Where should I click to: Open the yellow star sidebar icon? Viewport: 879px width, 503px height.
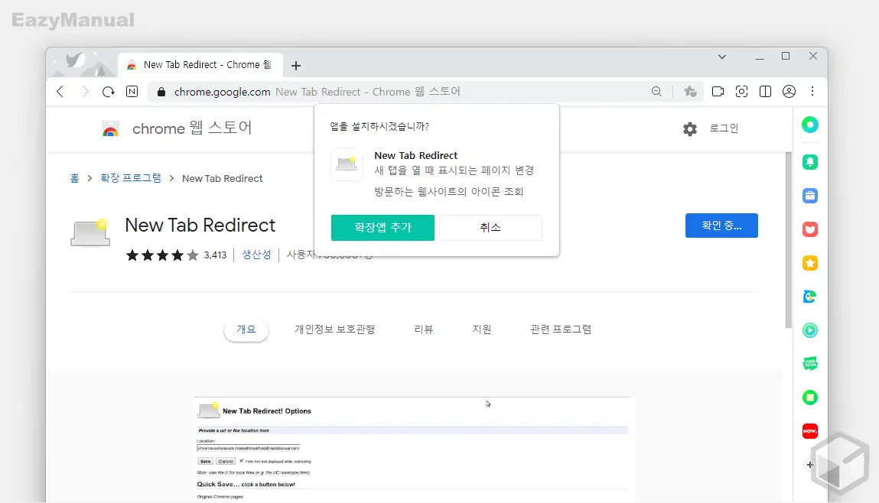tap(809, 263)
